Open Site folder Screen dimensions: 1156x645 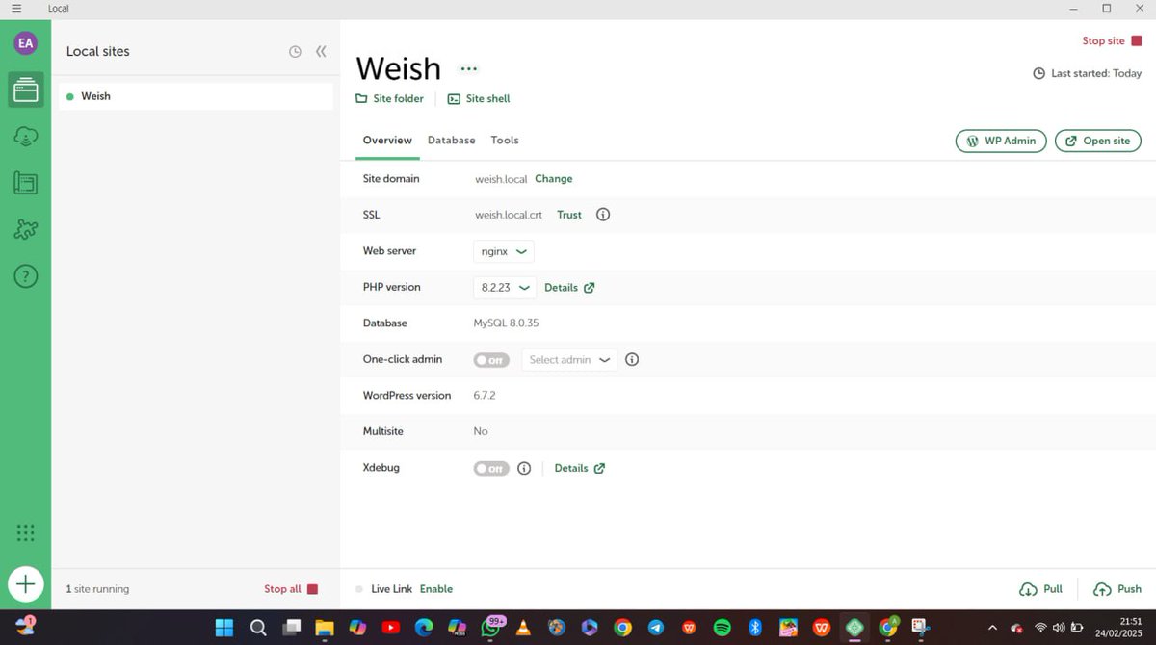tap(389, 98)
